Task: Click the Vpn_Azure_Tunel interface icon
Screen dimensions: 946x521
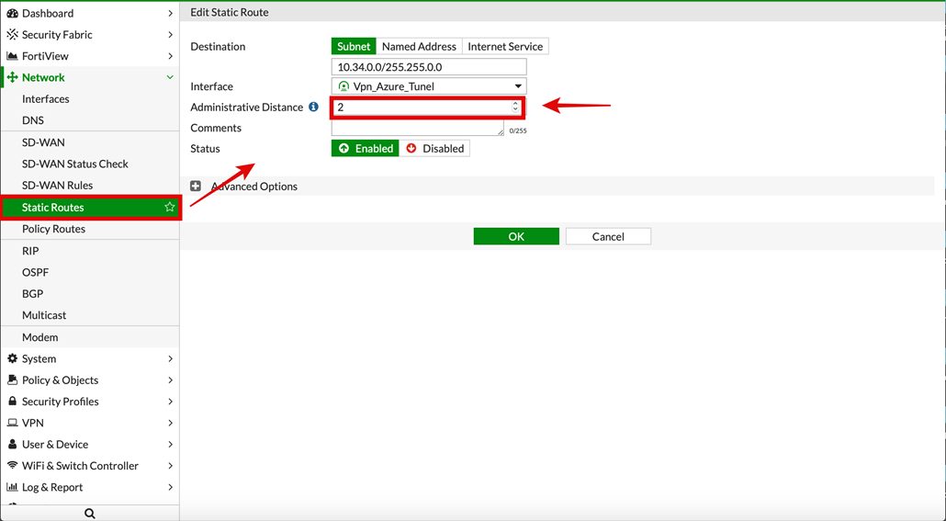Action: click(343, 86)
